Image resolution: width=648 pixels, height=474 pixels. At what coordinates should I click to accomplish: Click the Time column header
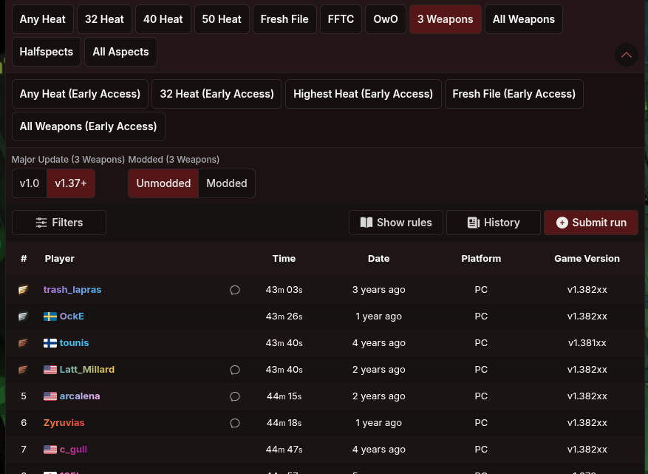click(x=284, y=259)
